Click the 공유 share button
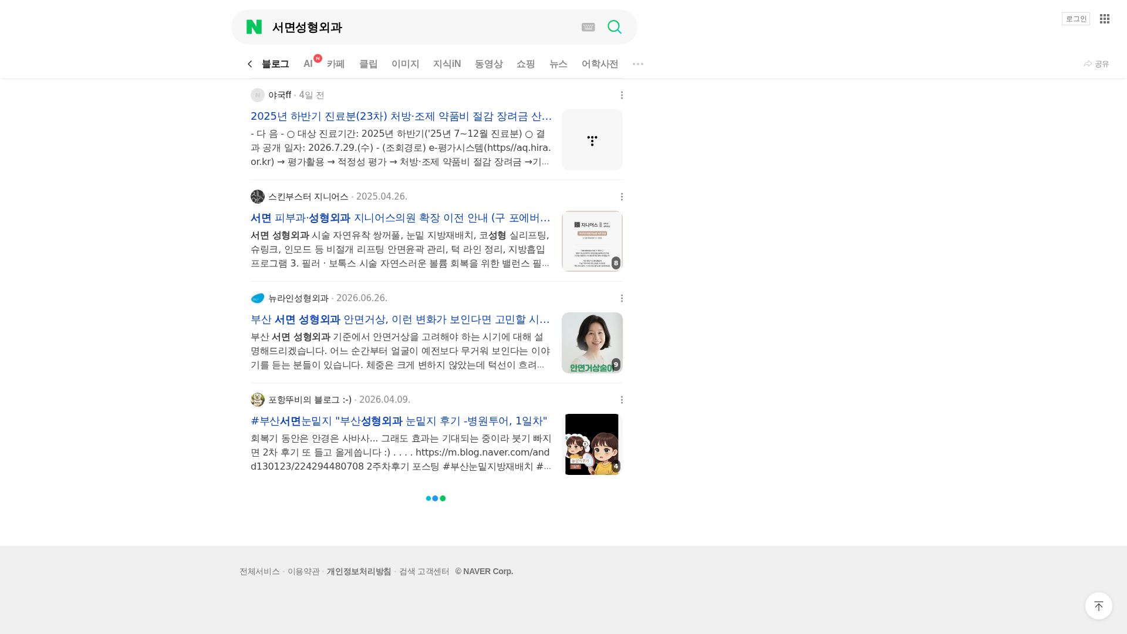This screenshot has width=1127, height=634. pyautogui.click(x=1096, y=64)
